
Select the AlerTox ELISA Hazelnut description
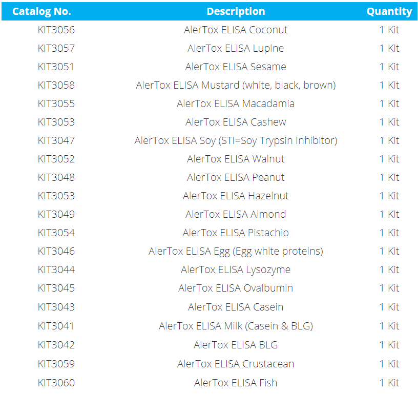click(236, 196)
